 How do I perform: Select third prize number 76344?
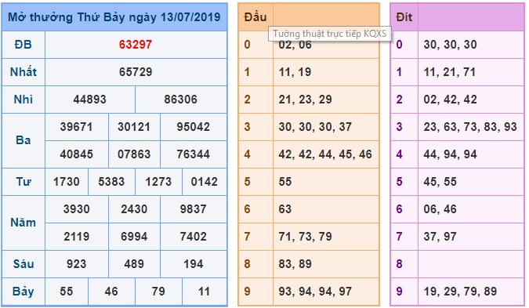pyautogui.click(x=194, y=154)
